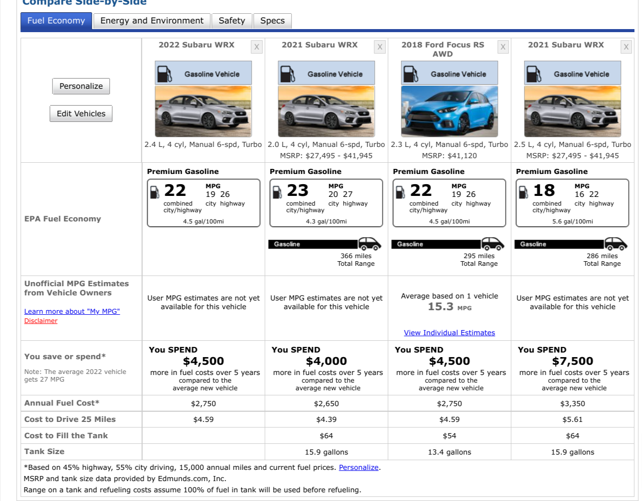This screenshot has width=642, height=501.
Task: Open Learn more about My MPG link
Action: [x=72, y=311]
